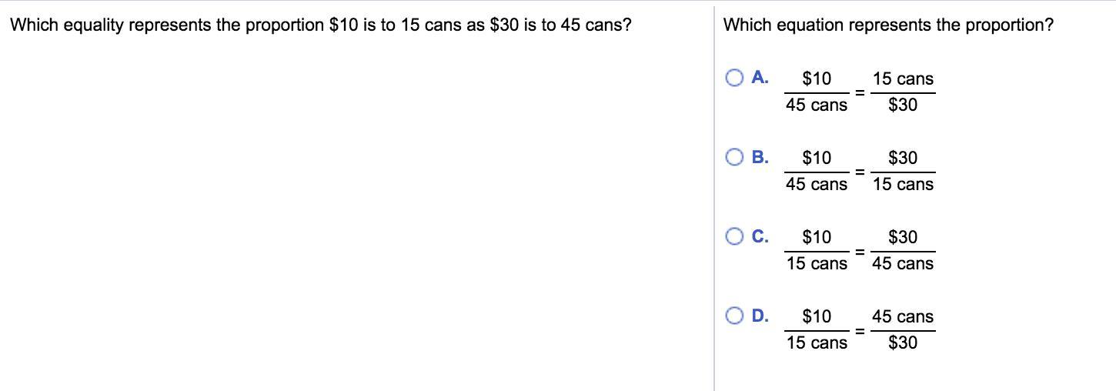Click $10 over 15 cans fraction in option C

pos(817,250)
